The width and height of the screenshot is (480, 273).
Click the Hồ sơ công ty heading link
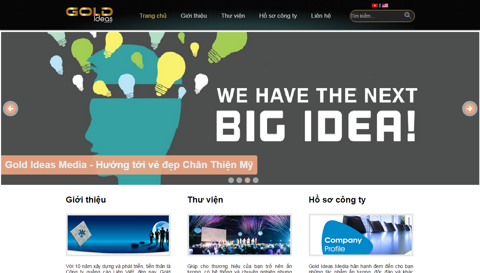coord(337,200)
